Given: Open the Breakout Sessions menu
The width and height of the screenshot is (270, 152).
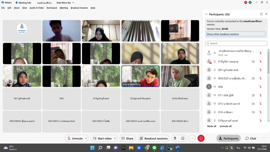Looking at the screenshot, I should click(79, 8).
